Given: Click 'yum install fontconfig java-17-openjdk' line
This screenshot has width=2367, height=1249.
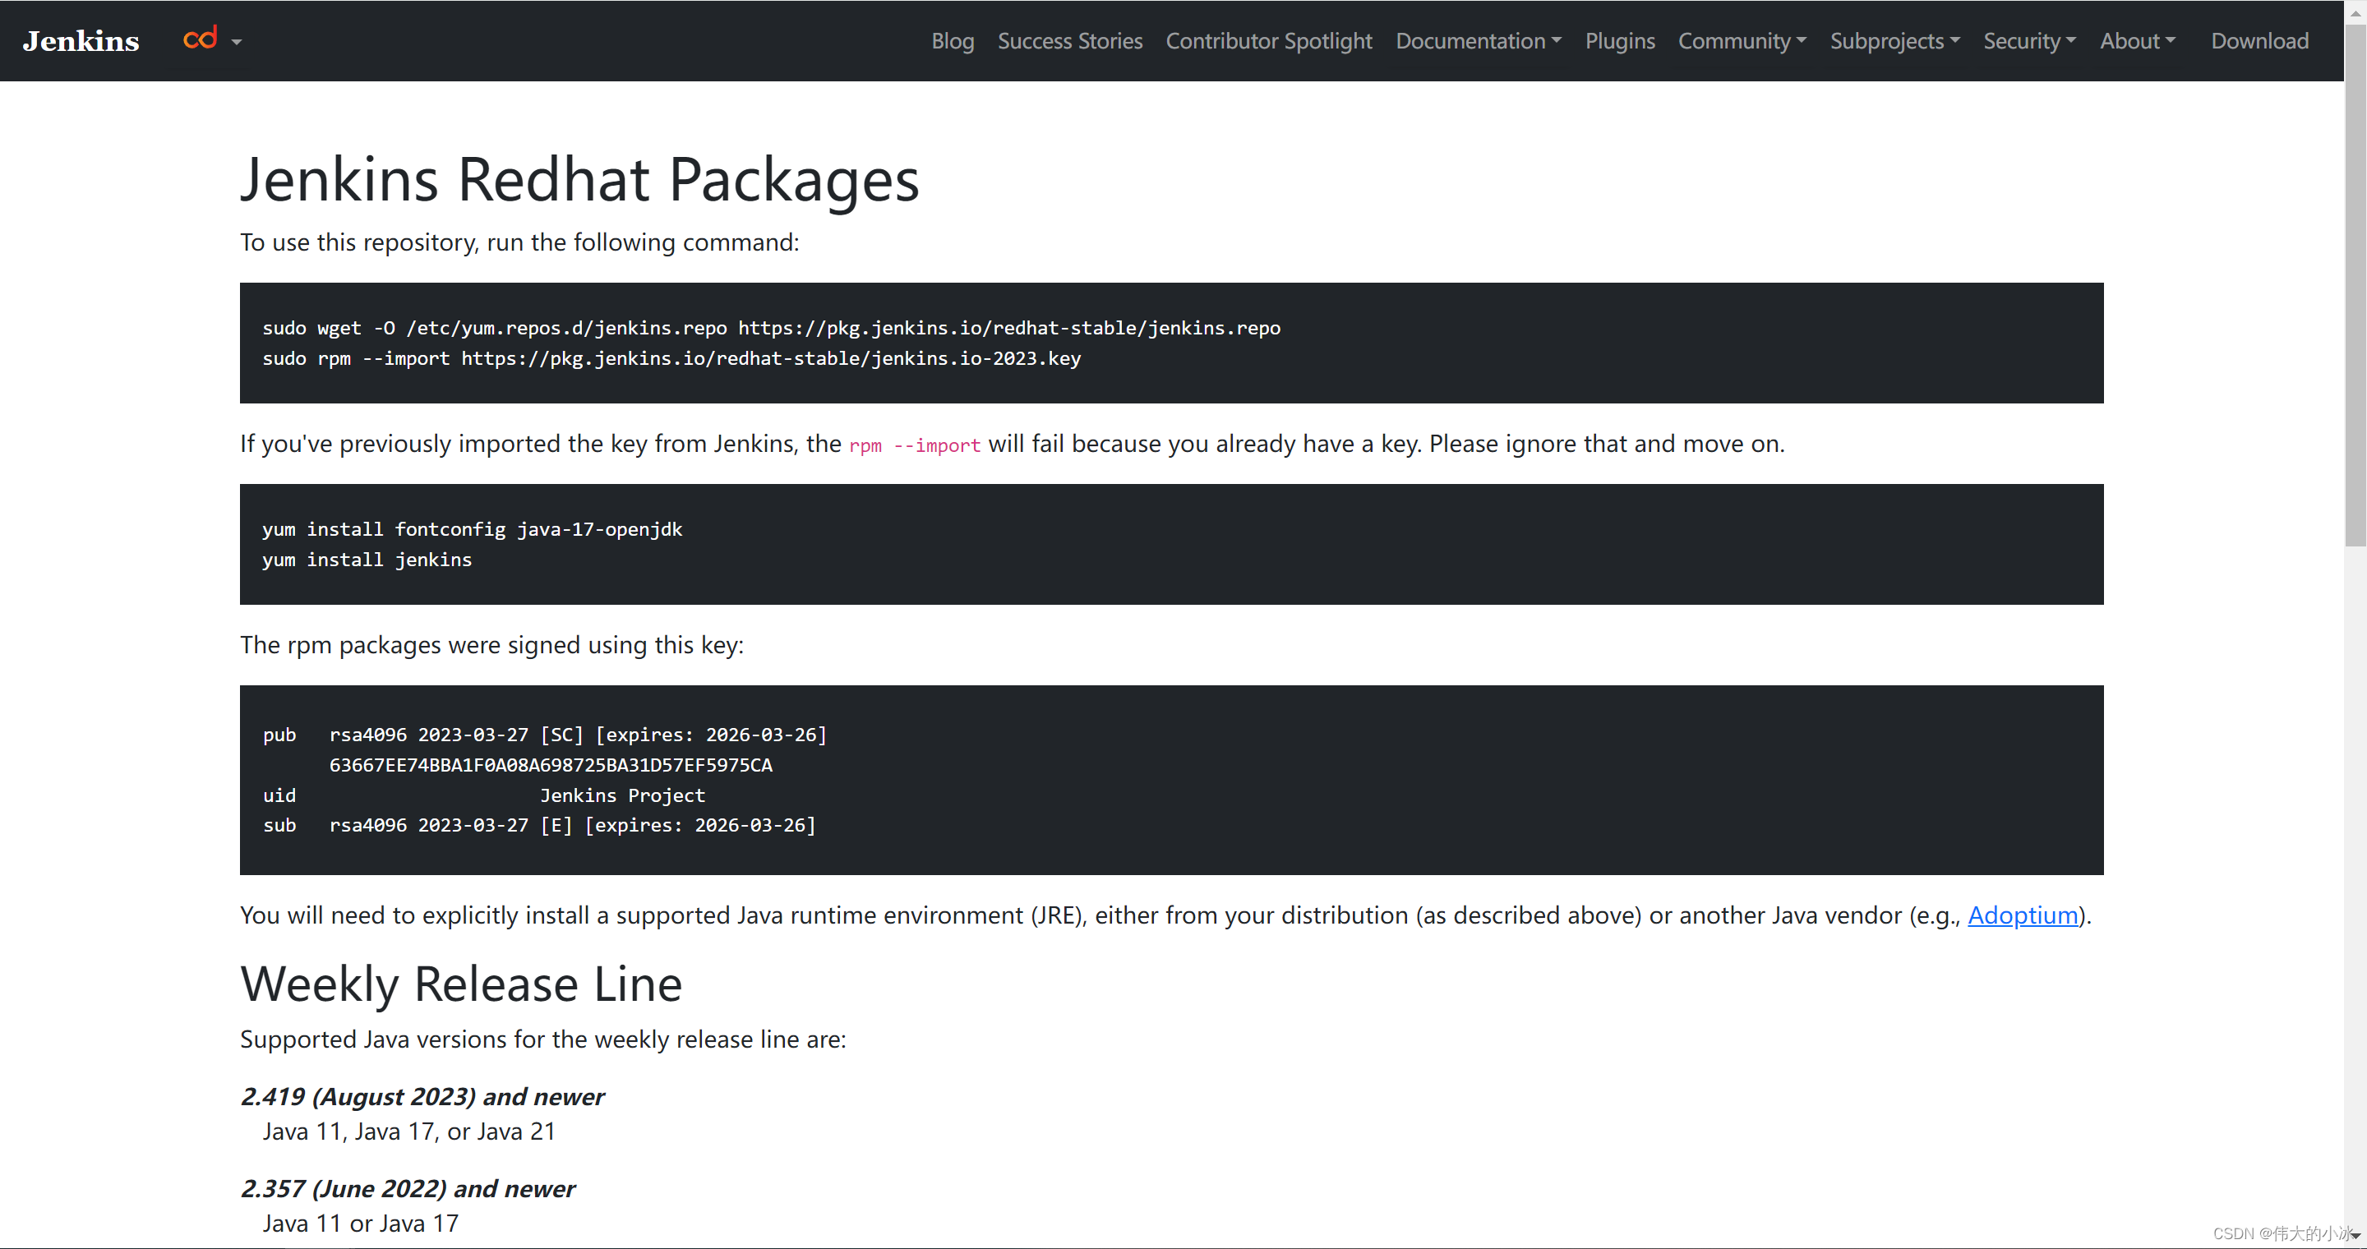Looking at the screenshot, I should tap(472, 529).
